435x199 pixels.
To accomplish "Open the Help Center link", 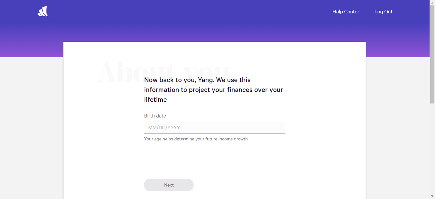I will [346, 12].
